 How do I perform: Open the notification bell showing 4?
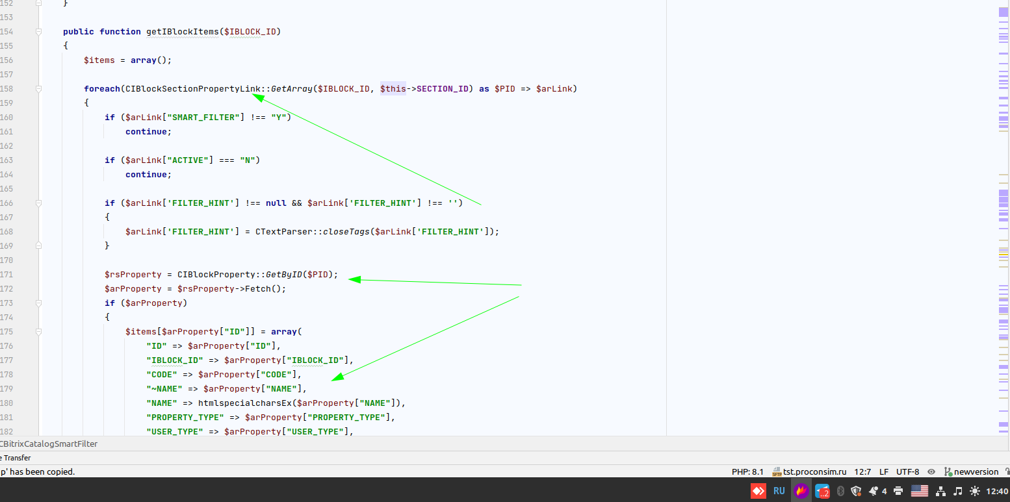[877, 491]
